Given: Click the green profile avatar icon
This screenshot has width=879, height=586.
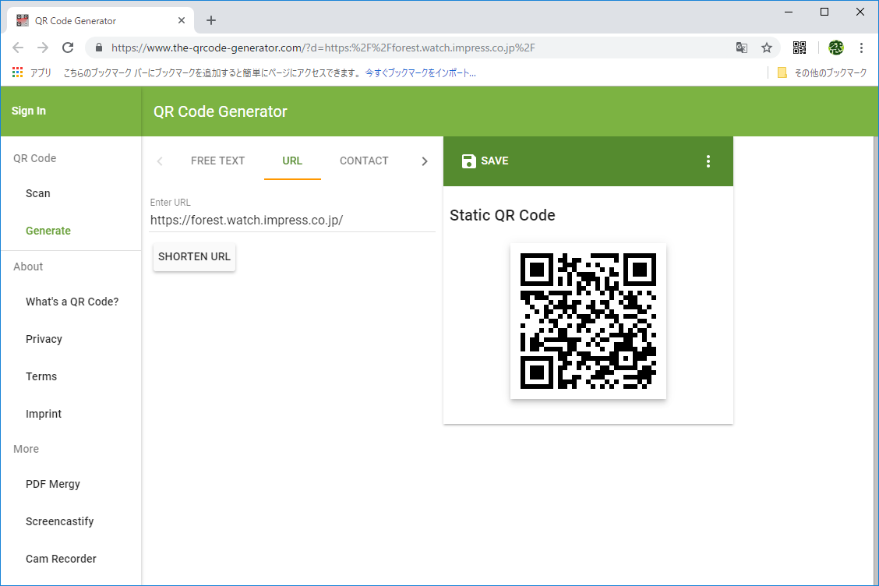Looking at the screenshot, I should [x=835, y=48].
